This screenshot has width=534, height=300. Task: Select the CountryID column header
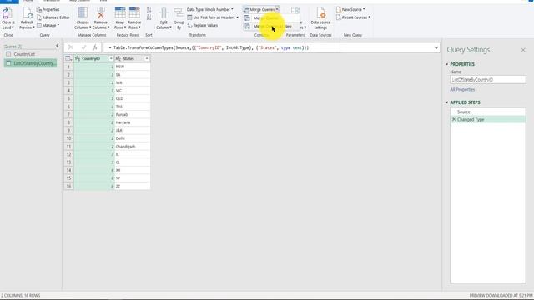click(x=91, y=59)
